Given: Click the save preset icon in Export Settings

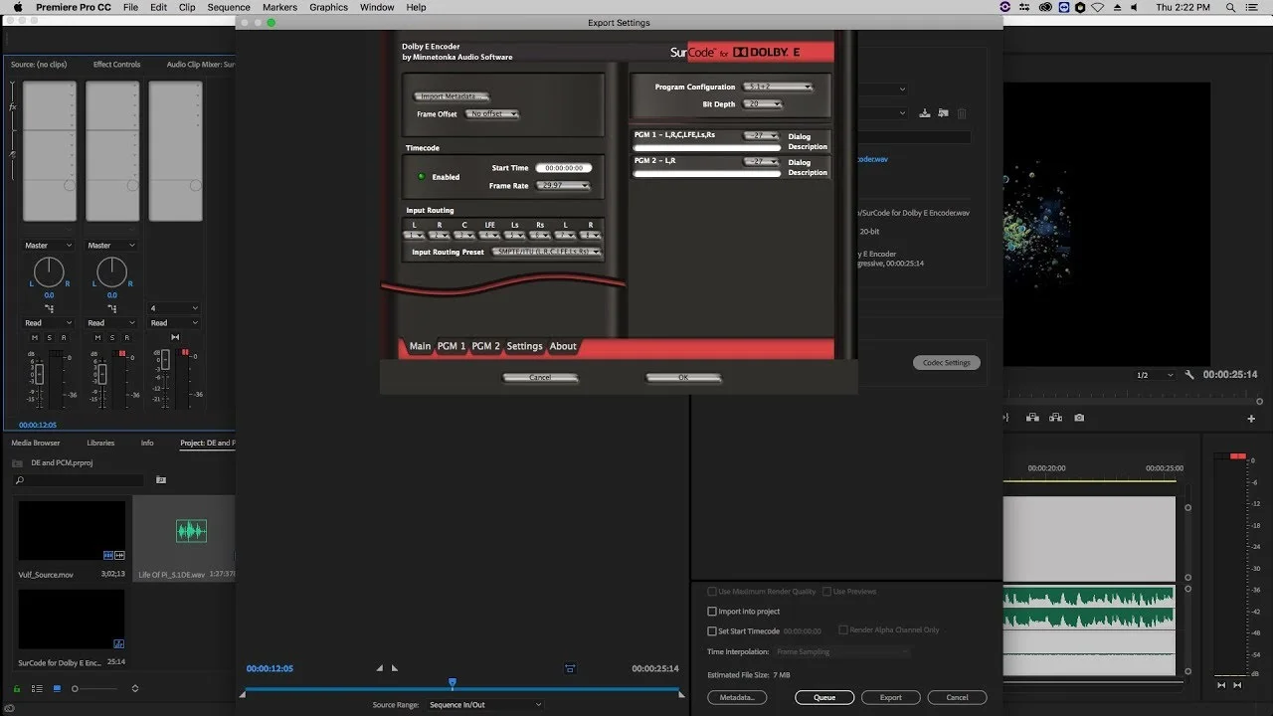Looking at the screenshot, I should (x=924, y=113).
